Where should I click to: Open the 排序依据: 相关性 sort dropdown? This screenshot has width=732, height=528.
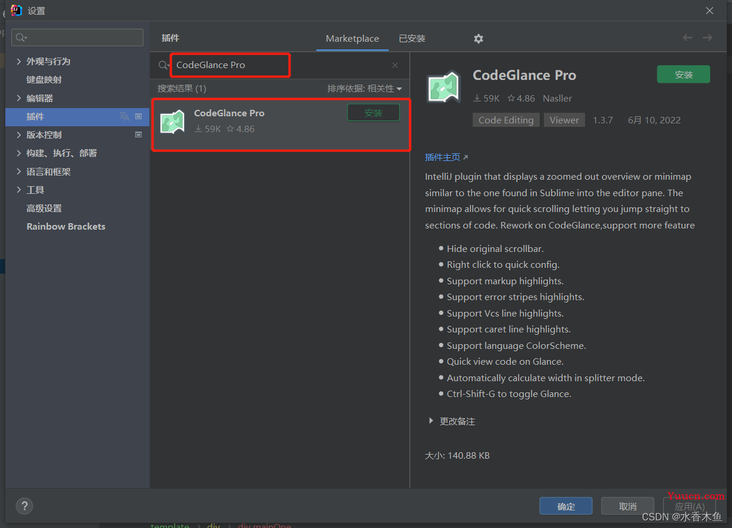pyautogui.click(x=365, y=89)
